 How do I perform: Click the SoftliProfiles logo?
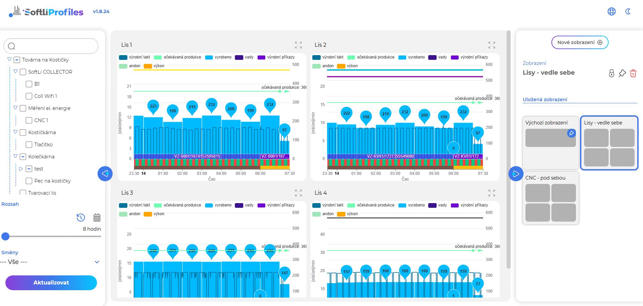tap(46, 12)
